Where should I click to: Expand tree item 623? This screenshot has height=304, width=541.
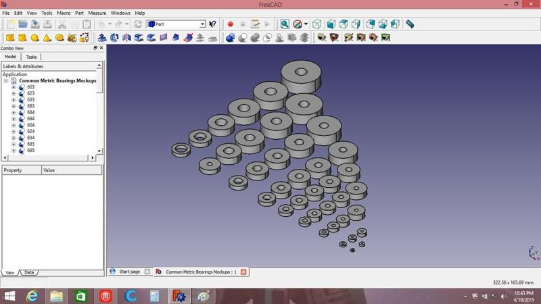pos(14,93)
